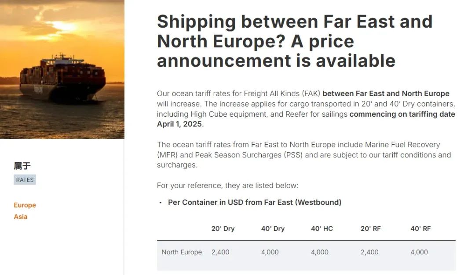Click the RATES category tag
Screen dimensions: 475x275
click(25, 180)
